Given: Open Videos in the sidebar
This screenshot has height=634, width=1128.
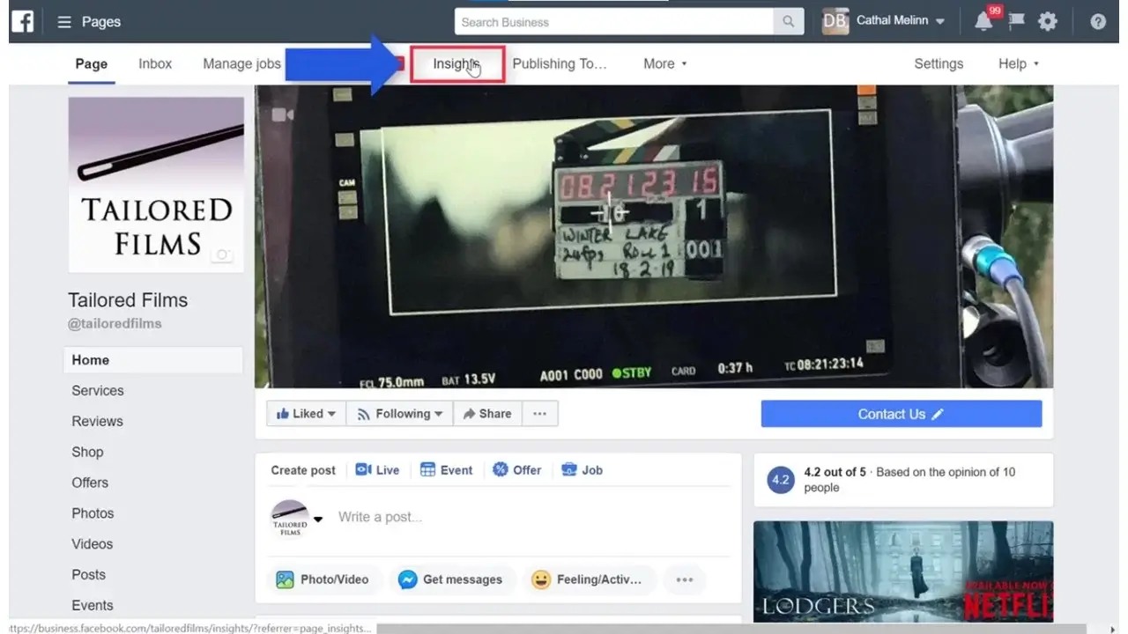Looking at the screenshot, I should pos(93,544).
